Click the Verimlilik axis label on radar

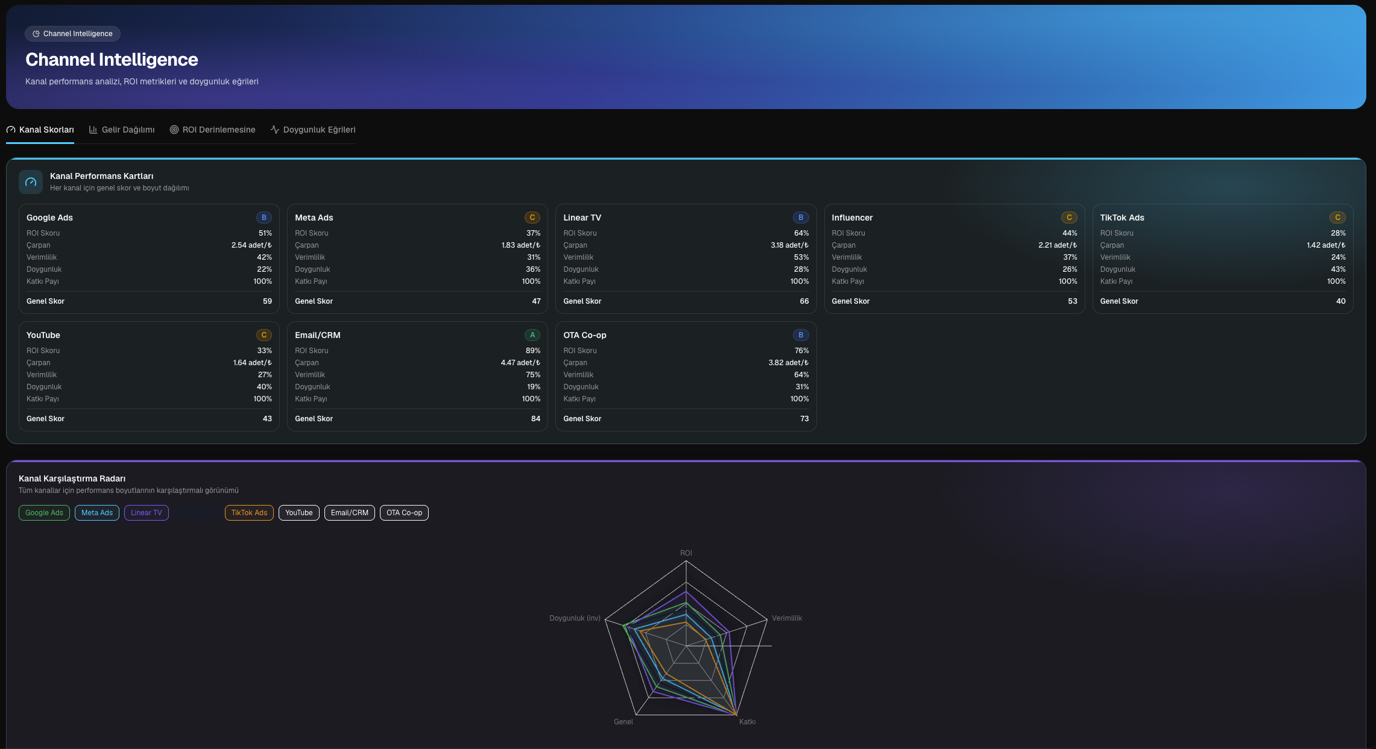(x=787, y=618)
